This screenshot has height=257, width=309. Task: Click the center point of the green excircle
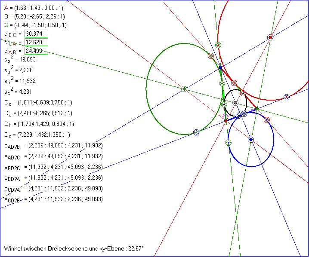(x=184, y=89)
